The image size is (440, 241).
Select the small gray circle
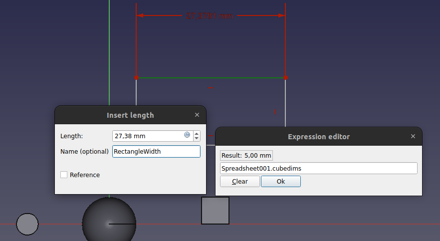coord(27,224)
